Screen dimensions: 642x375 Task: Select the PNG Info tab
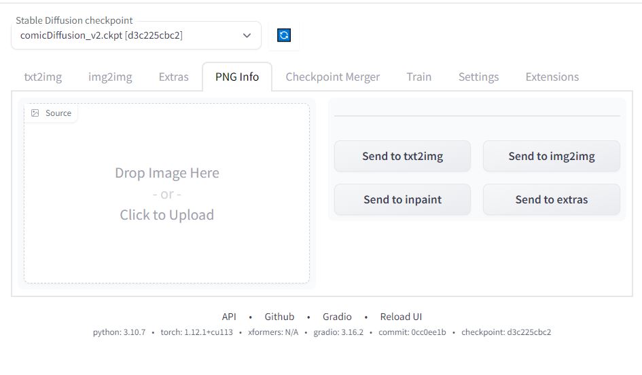pyautogui.click(x=237, y=77)
